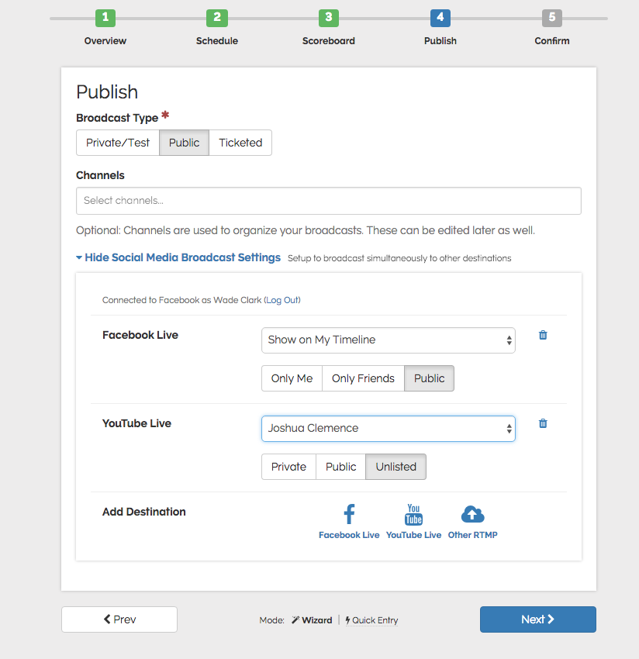This screenshot has height=659, width=639.
Task: Set YouTube visibility to Private
Action: tap(288, 467)
